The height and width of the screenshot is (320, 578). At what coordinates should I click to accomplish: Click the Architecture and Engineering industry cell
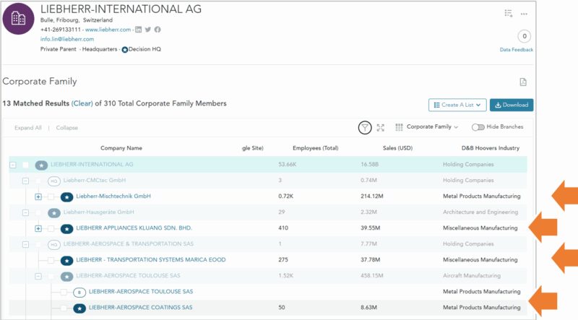tap(480, 212)
